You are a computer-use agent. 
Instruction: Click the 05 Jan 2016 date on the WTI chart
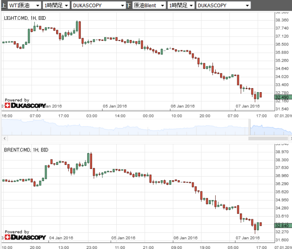click(x=115, y=107)
